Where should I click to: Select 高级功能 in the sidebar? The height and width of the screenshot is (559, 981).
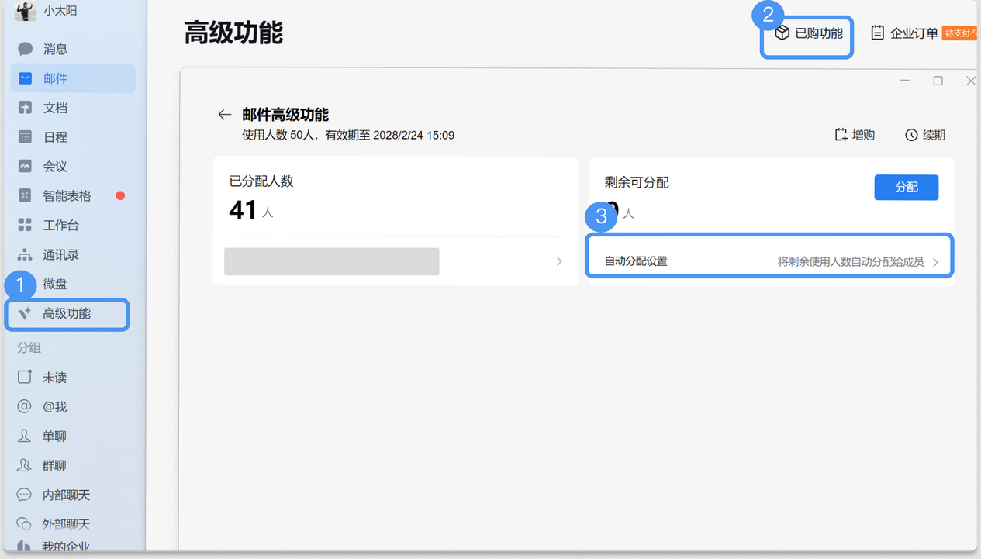[x=66, y=314]
